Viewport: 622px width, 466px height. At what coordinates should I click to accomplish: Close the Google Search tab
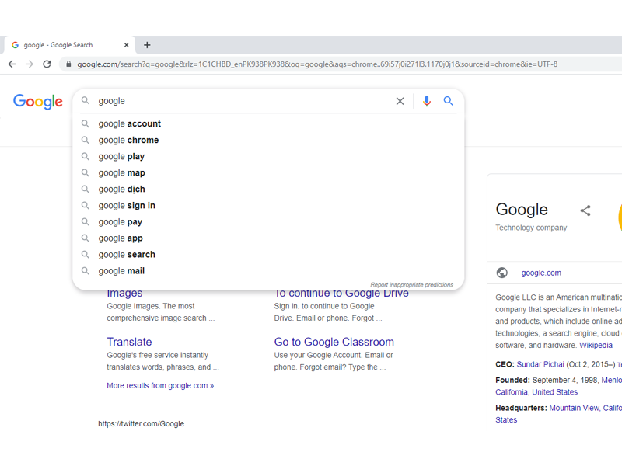tap(126, 45)
